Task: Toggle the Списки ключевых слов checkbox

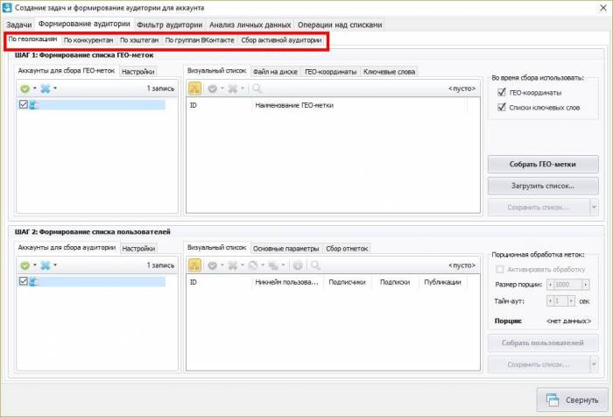Action: point(502,108)
